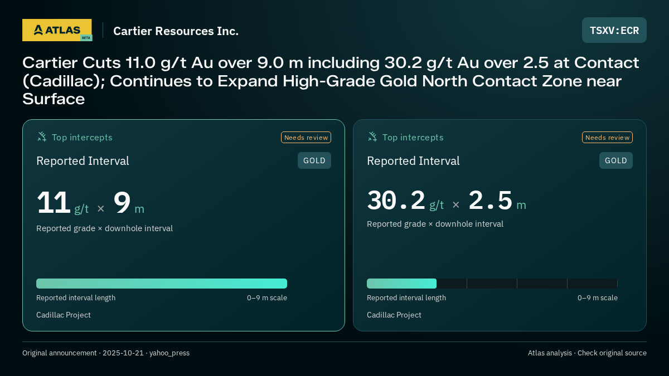Click the left card's Needs review tag
Viewport: 669px width, 376px height.
pos(306,138)
